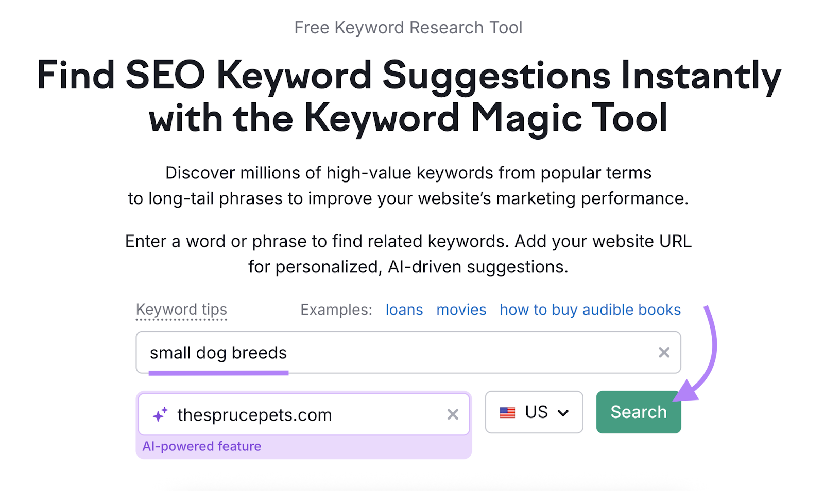Open the how to buy audible books example
Viewport: 824px width, 491px height.
click(590, 310)
